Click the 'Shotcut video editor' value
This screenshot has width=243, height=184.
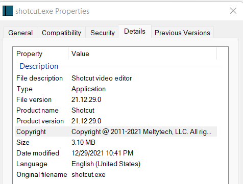coord(102,78)
